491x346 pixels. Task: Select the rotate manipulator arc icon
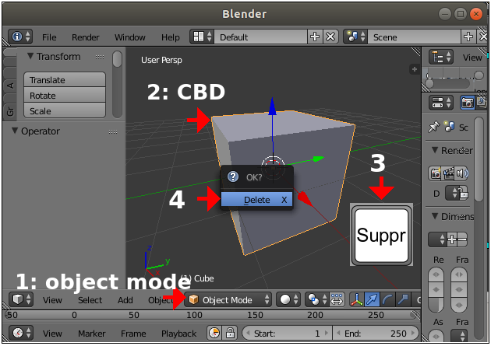(x=387, y=299)
